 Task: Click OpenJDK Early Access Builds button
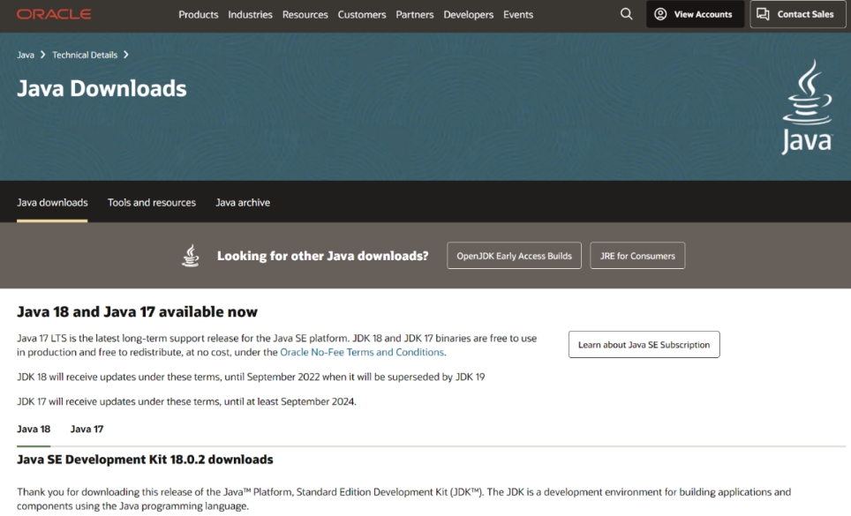pyautogui.click(x=514, y=256)
